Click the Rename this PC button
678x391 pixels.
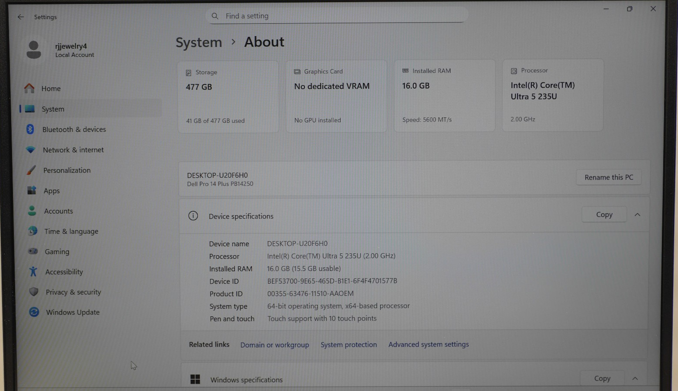pyautogui.click(x=608, y=177)
